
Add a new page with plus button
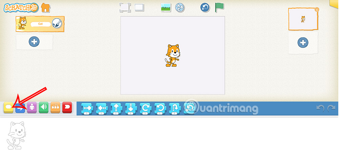303,42
